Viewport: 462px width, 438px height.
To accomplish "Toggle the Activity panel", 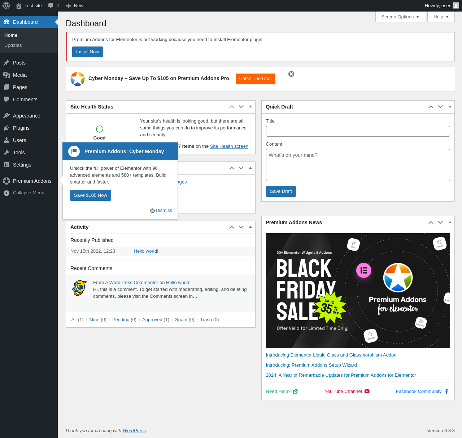I will click(250, 227).
